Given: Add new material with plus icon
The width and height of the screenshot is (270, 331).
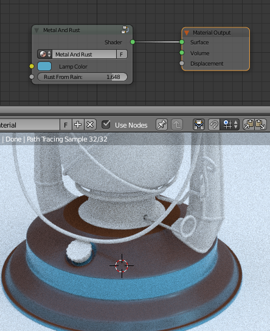Looking at the screenshot, I should pos(78,125).
